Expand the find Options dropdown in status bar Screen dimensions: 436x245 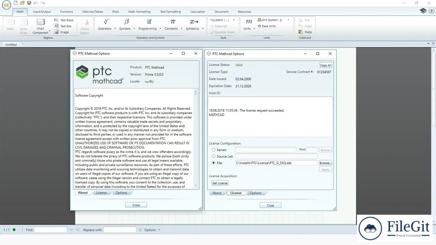tap(159, 230)
